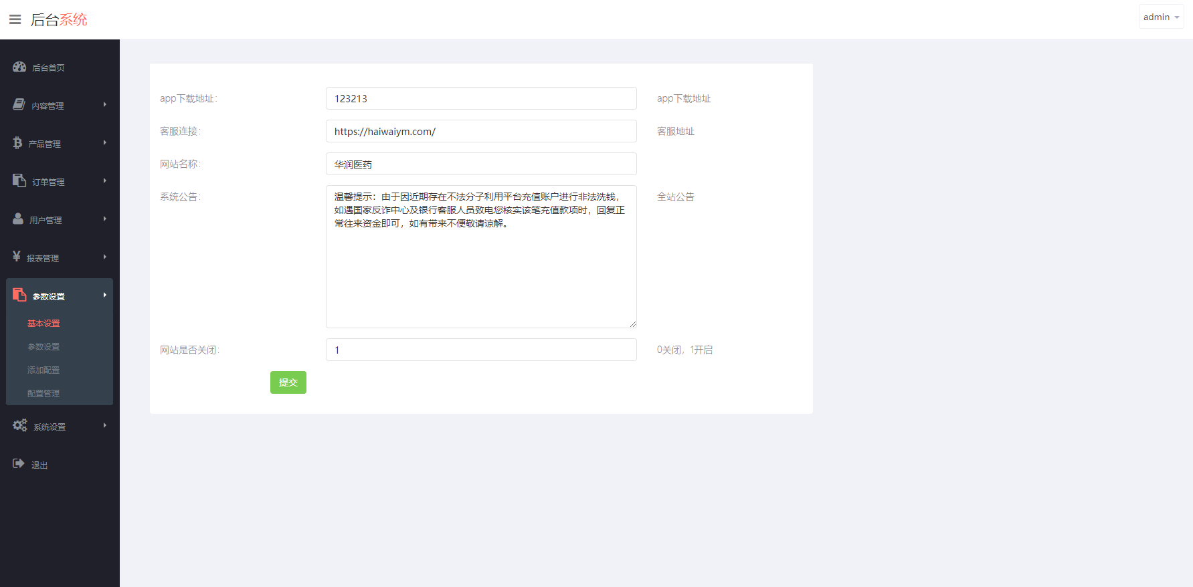Viewport: 1193px width, 587px height.
Task: Click the hamburger menu icon
Action: pyautogui.click(x=15, y=19)
